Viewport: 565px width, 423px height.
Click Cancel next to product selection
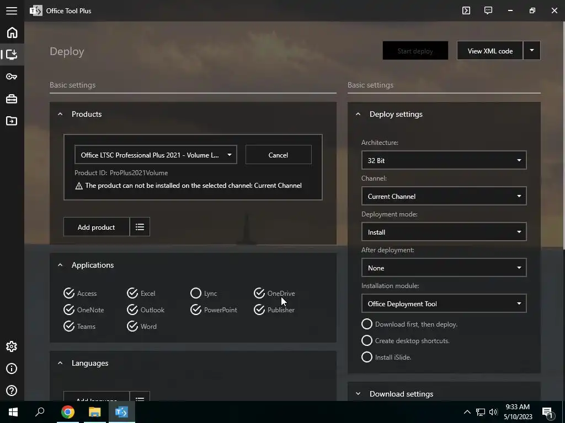coord(278,155)
